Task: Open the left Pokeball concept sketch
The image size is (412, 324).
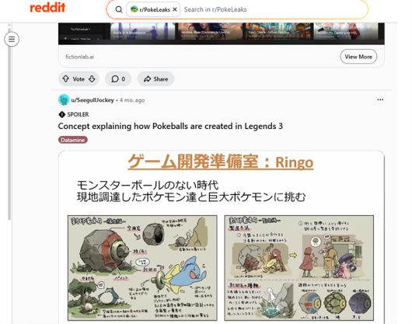Action: click(x=142, y=268)
